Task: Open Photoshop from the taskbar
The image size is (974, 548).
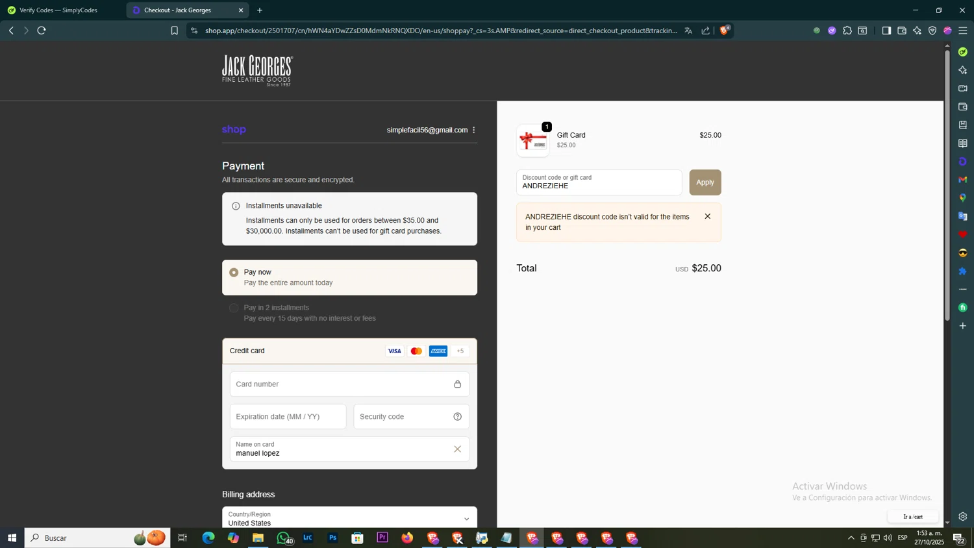Action: pyautogui.click(x=332, y=538)
